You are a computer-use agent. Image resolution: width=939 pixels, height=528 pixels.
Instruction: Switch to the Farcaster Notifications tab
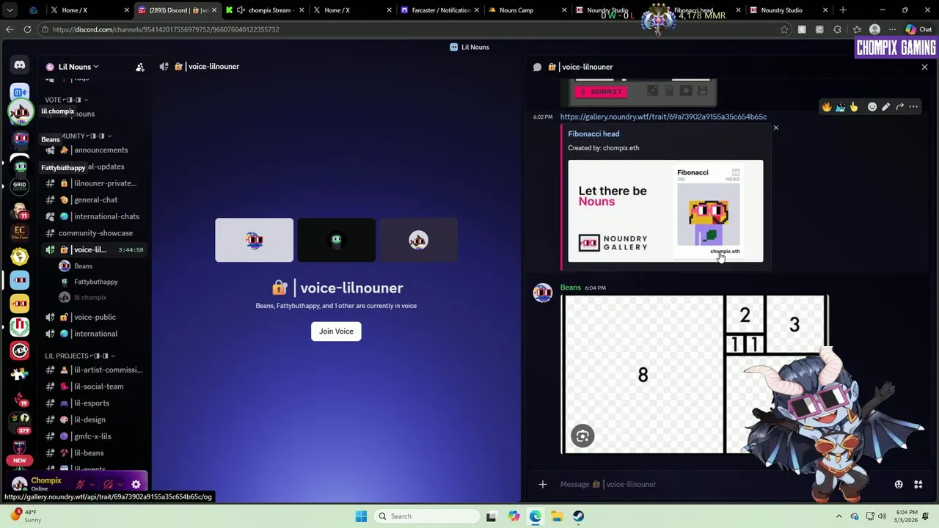pyautogui.click(x=439, y=10)
